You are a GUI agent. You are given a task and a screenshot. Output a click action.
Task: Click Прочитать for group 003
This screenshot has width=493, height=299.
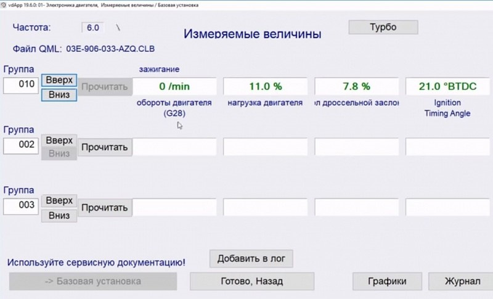[x=105, y=207]
